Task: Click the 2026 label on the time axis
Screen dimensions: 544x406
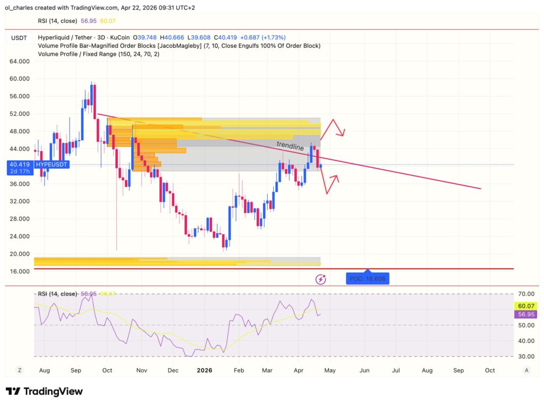Action: tap(205, 370)
